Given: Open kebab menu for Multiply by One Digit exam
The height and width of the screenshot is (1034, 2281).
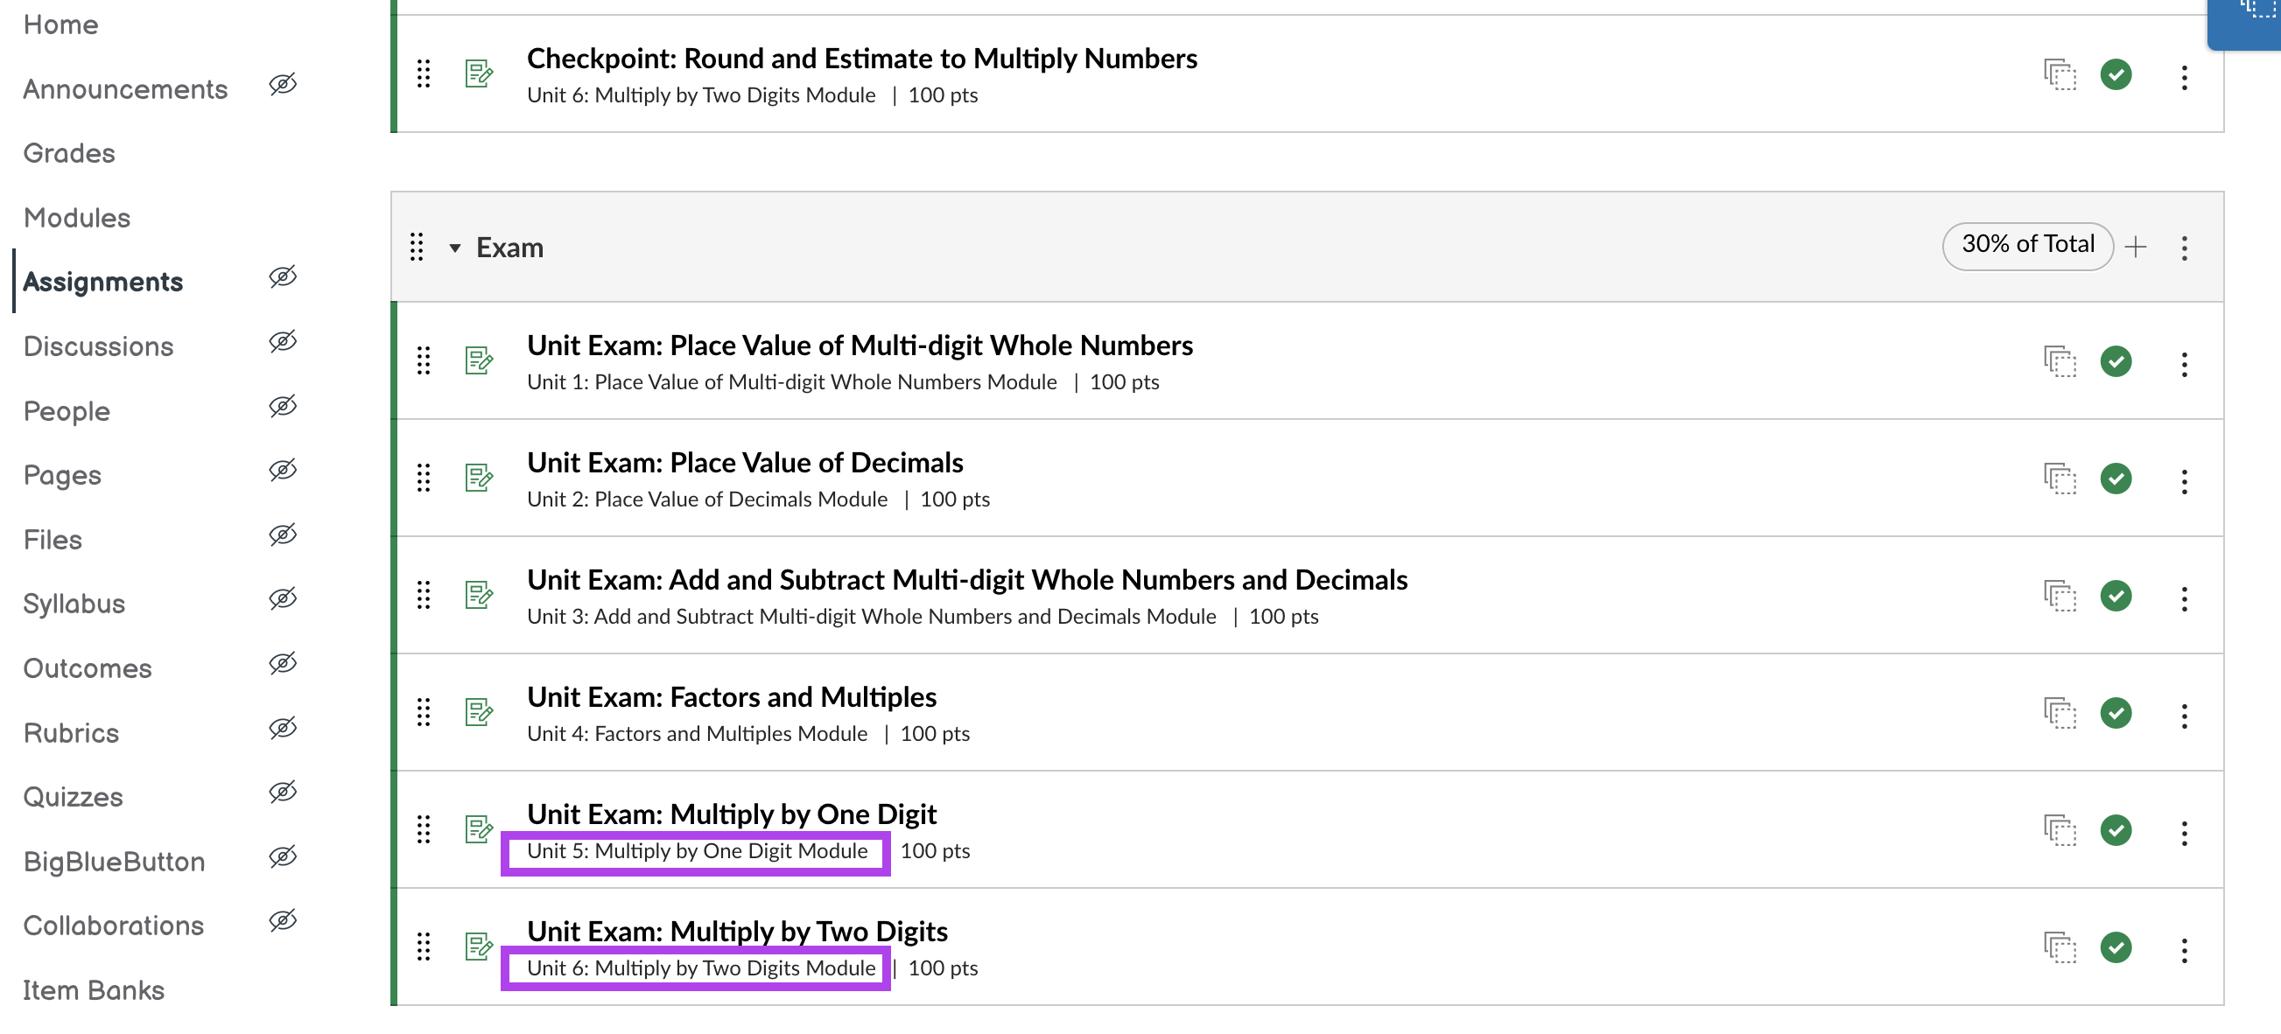Looking at the screenshot, I should point(2184,833).
